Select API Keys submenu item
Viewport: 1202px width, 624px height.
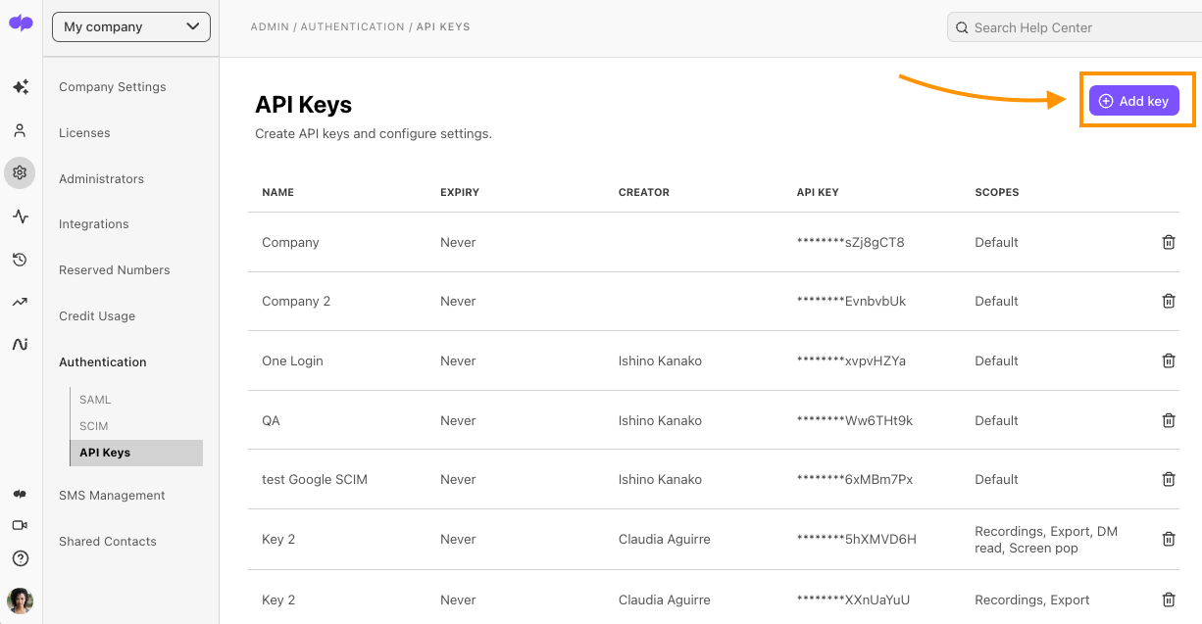tap(136, 453)
